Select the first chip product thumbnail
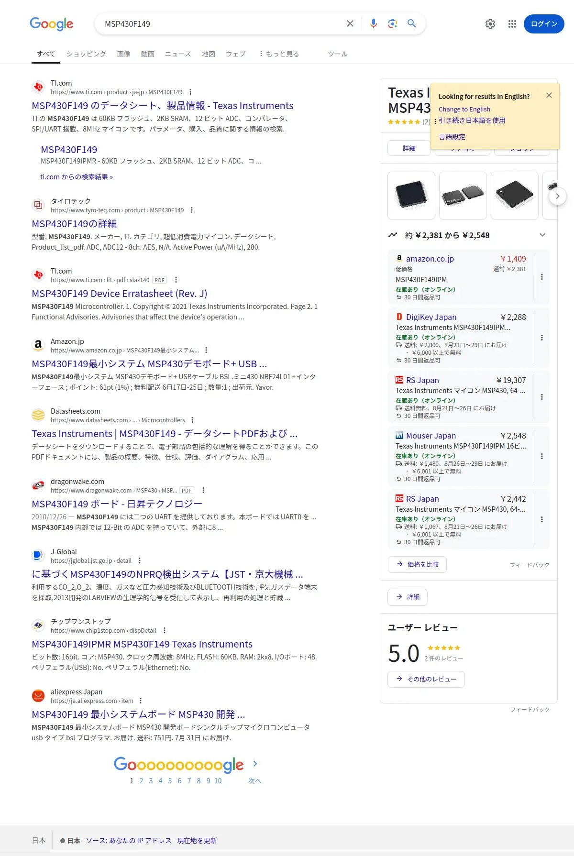Image resolution: width=574 pixels, height=856 pixels. pos(411,196)
